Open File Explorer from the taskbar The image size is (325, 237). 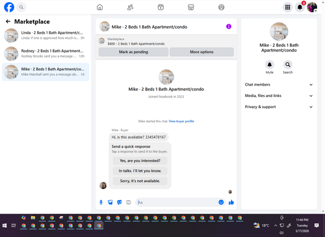click(33, 218)
